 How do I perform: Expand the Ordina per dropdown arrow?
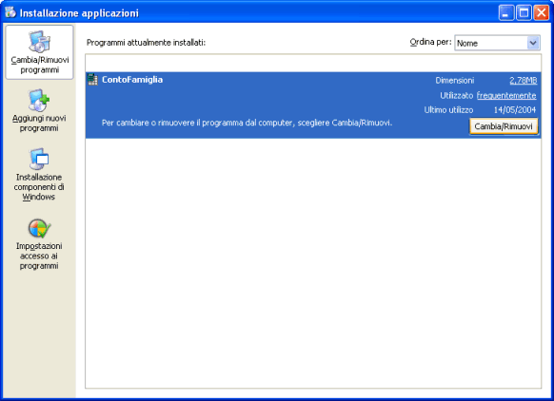tap(533, 43)
